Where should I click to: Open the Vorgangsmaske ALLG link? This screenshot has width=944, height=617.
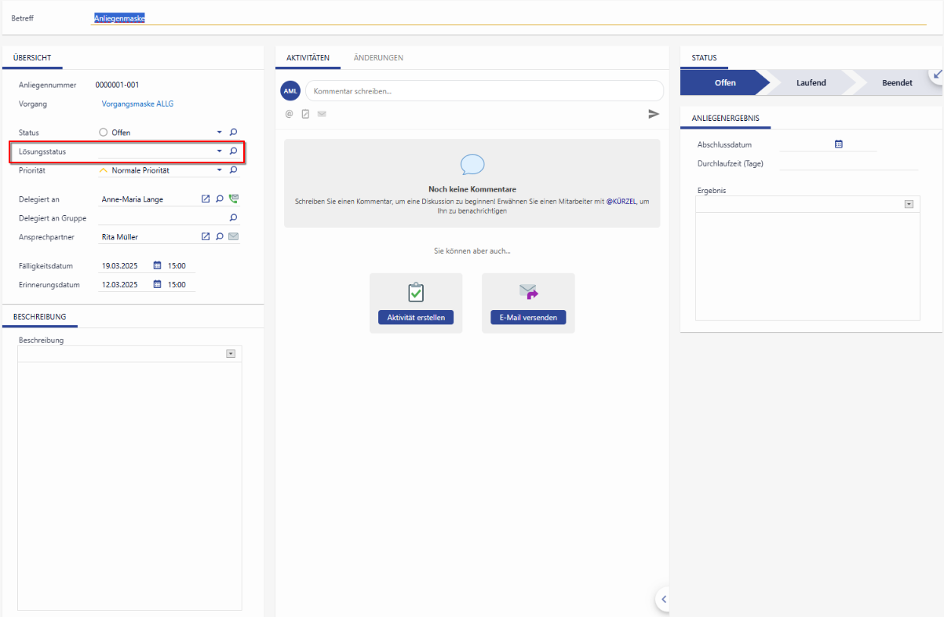point(137,104)
